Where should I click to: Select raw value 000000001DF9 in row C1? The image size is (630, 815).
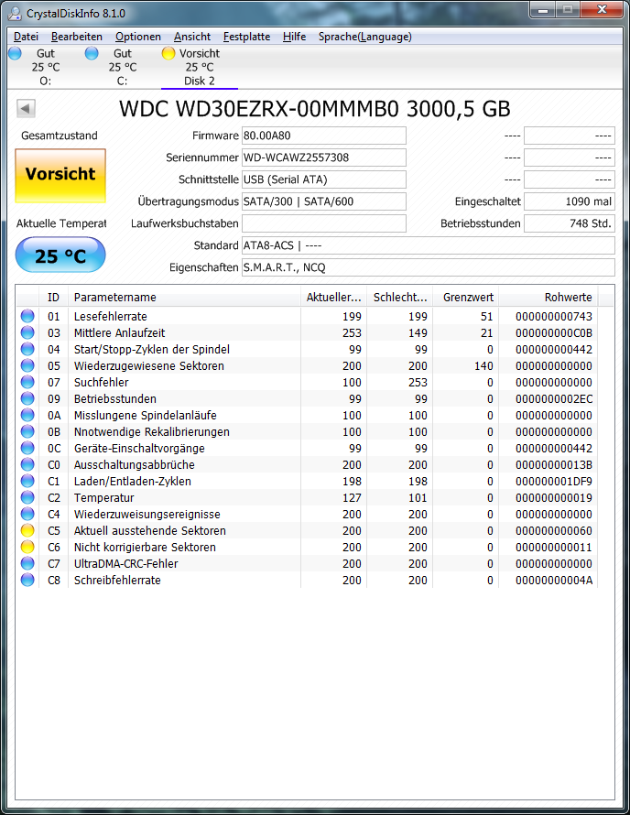[x=554, y=482]
